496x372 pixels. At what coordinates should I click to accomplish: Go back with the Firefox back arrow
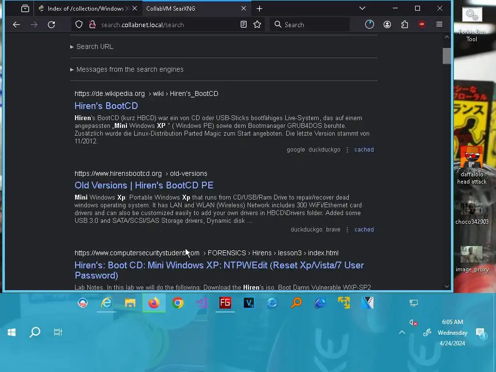[16, 24]
